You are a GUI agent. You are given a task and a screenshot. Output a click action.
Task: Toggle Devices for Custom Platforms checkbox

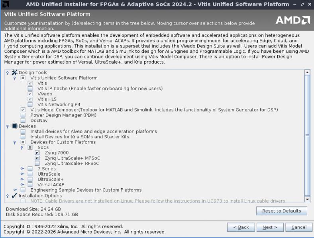pos(23,142)
